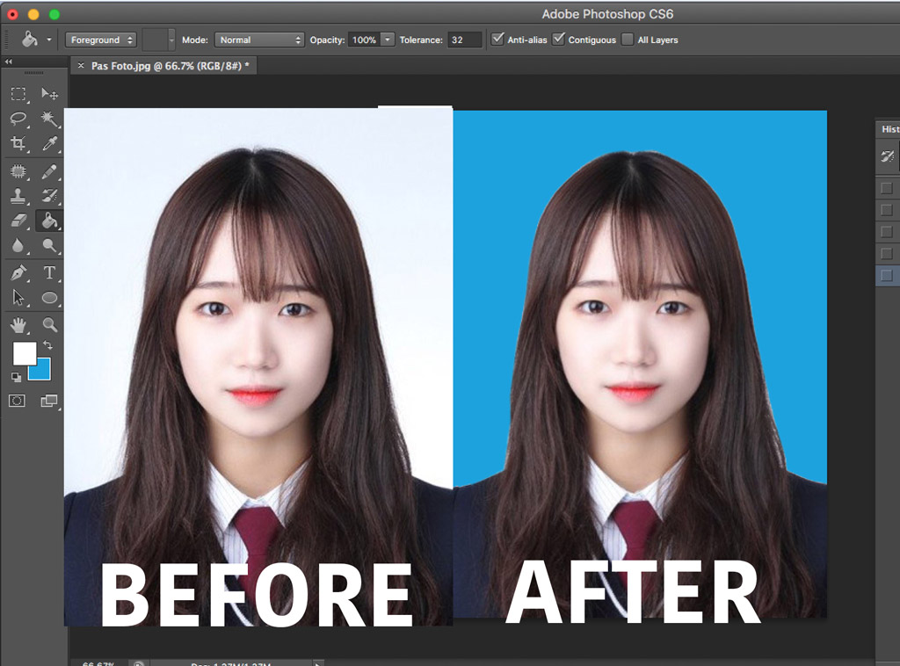Disable the Anti-alias checkbox

point(499,40)
